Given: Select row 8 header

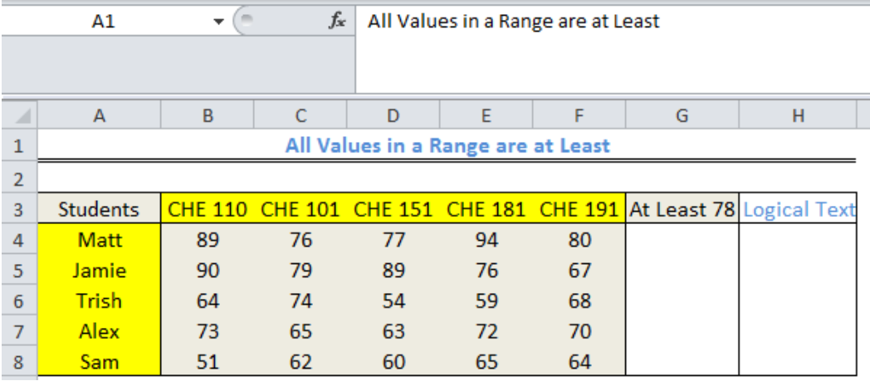Looking at the screenshot, I should [20, 362].
